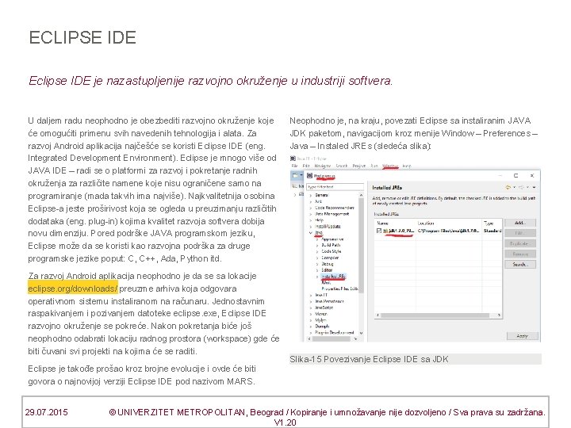The image size is (571, 428).
Task: Click the Add... button
Action: pyautogui.click(x=520, y=223)
